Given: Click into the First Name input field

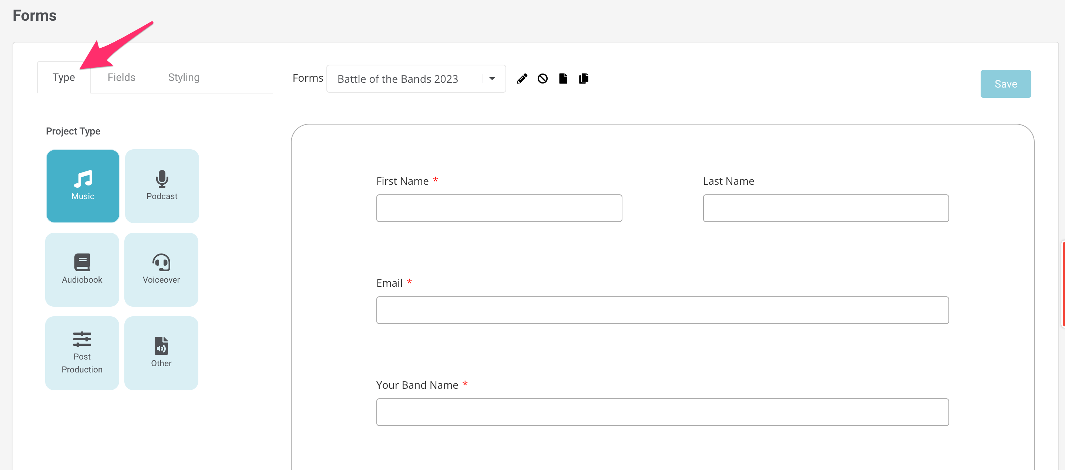Looking at the screenshot, I should coord(498,208).
